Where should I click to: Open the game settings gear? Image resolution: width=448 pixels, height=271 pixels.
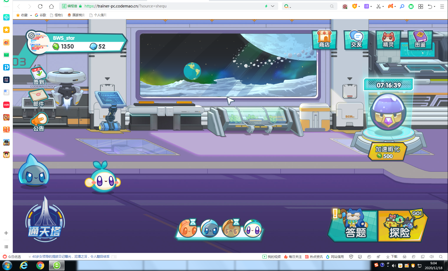click(x=31, y=36)
